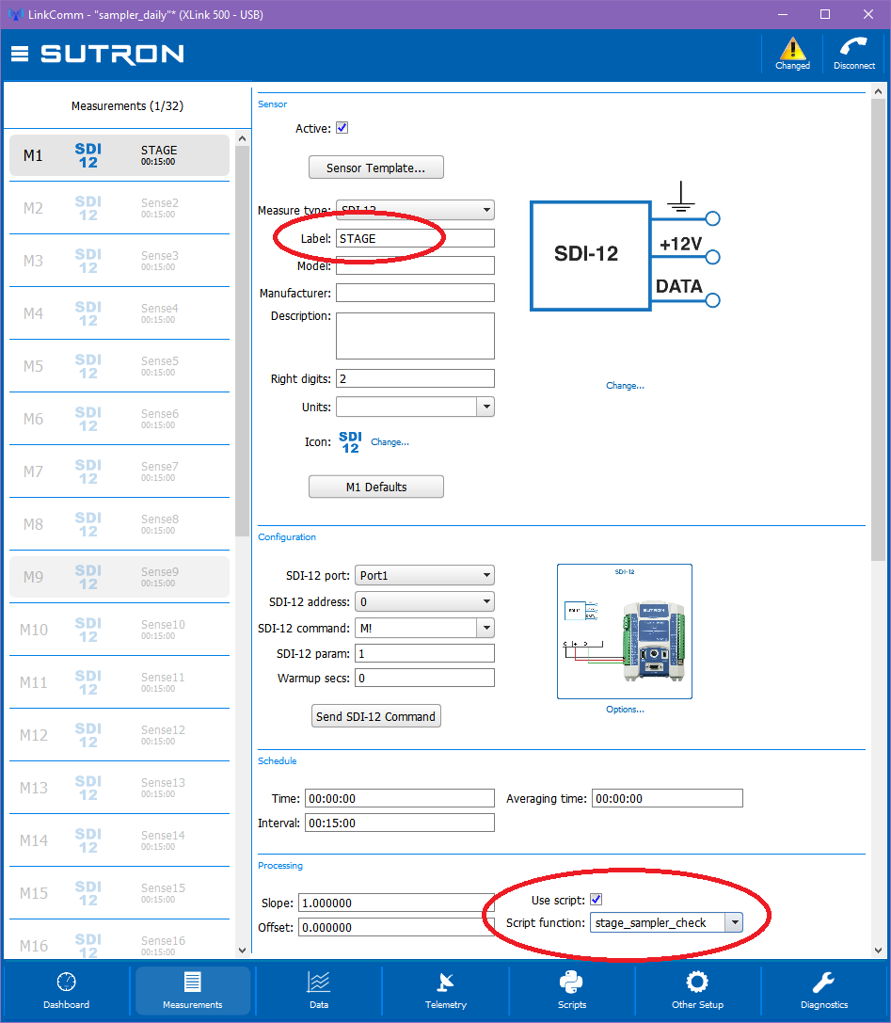Open the Measure type dropdown
The height and width of the screenshot is (1023, 891).
pos(415,210)
